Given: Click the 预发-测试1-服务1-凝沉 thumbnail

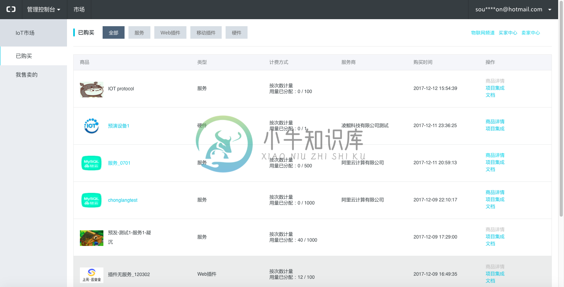Looking at the screenshot, I should pyautogui.click(x=92, y=238).
